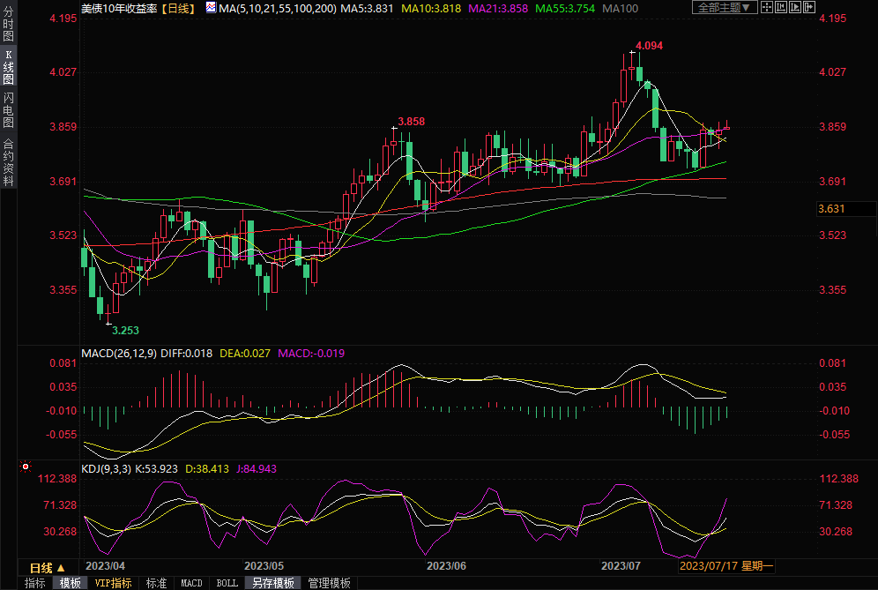Click the 另存模板 button
The height and width of the screenshot is (590, 878).
coord(272,583)
